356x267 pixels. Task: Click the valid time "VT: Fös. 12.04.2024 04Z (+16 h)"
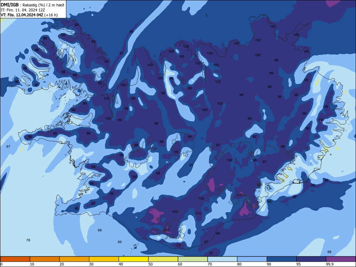click(29, 15)
